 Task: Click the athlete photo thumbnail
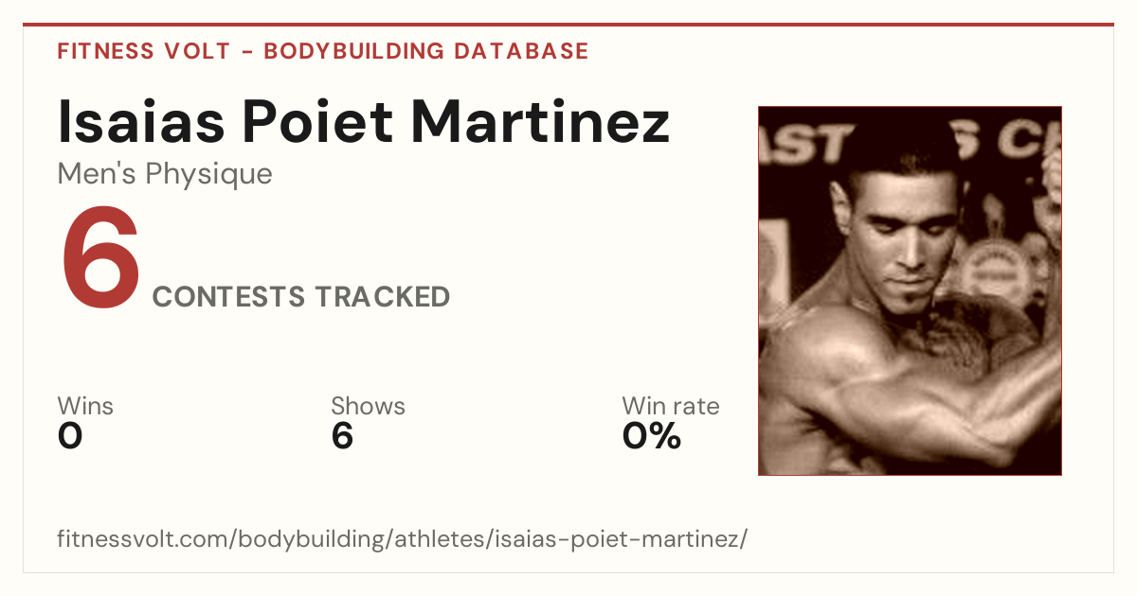[x=910, y=290]
